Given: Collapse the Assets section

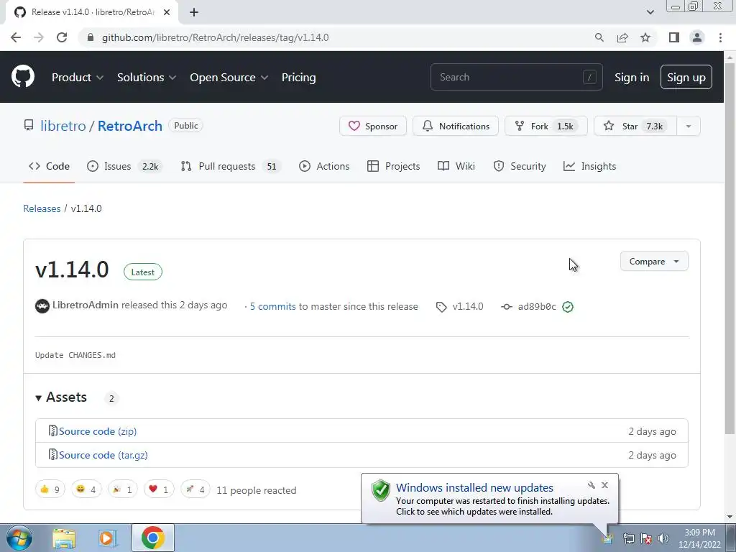Looking at the screenshot, I should point(62,397).
